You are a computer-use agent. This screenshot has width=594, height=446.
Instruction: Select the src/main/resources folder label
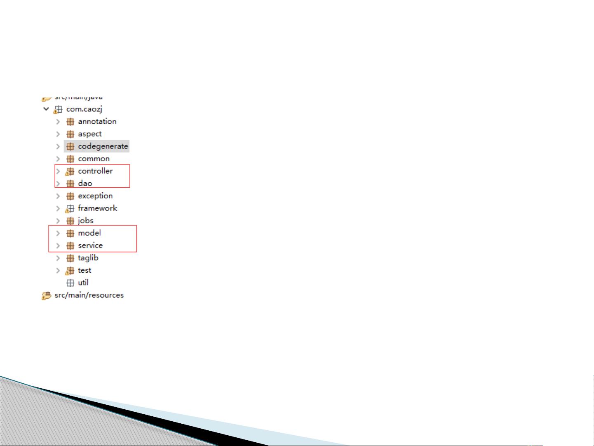(89, 295)
